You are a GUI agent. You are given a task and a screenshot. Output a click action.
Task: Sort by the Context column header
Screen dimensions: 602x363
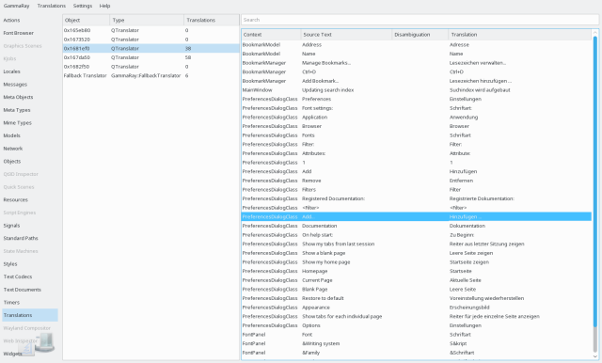271,35
